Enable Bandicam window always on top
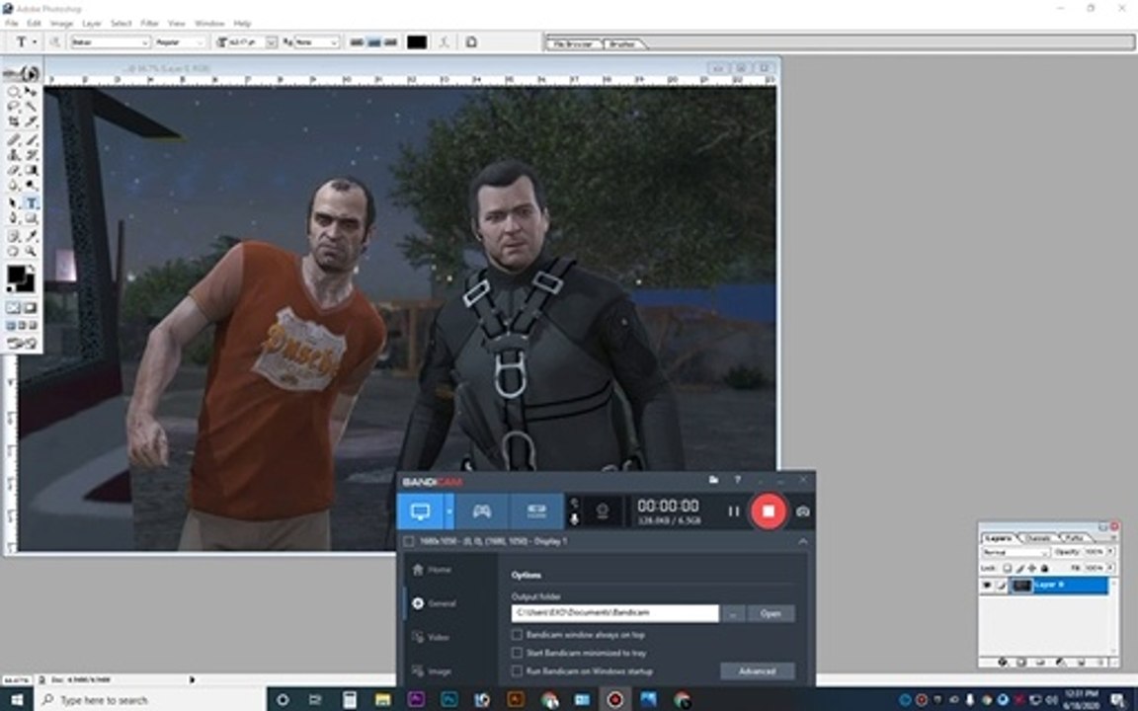 [x=517, y=634]
